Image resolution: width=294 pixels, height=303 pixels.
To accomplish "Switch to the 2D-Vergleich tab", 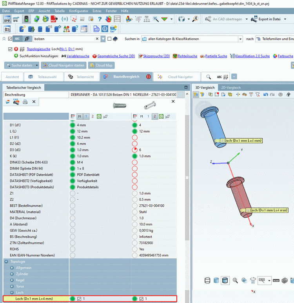I will click(x=231, y=88).
